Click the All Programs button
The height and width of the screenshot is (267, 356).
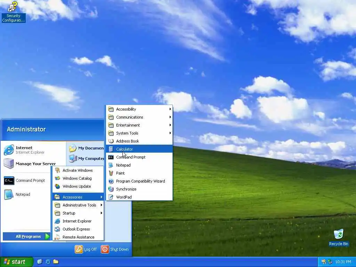pos(26,236)
